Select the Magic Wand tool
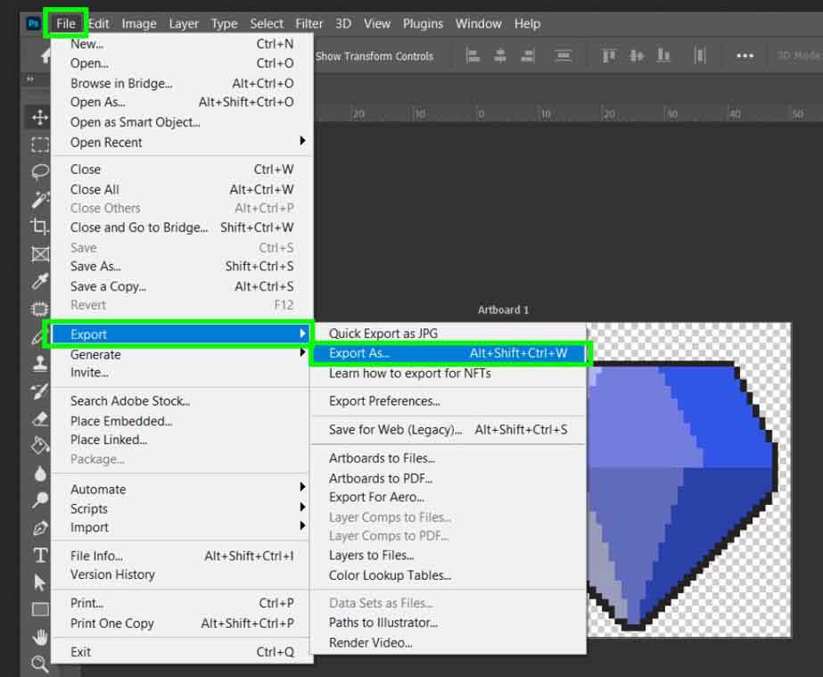The height and width of the screenshot is (677, 823). click(40, 199)
